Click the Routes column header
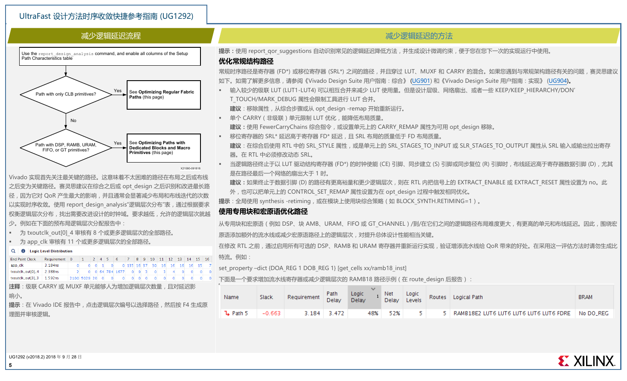 coord(438,297)
